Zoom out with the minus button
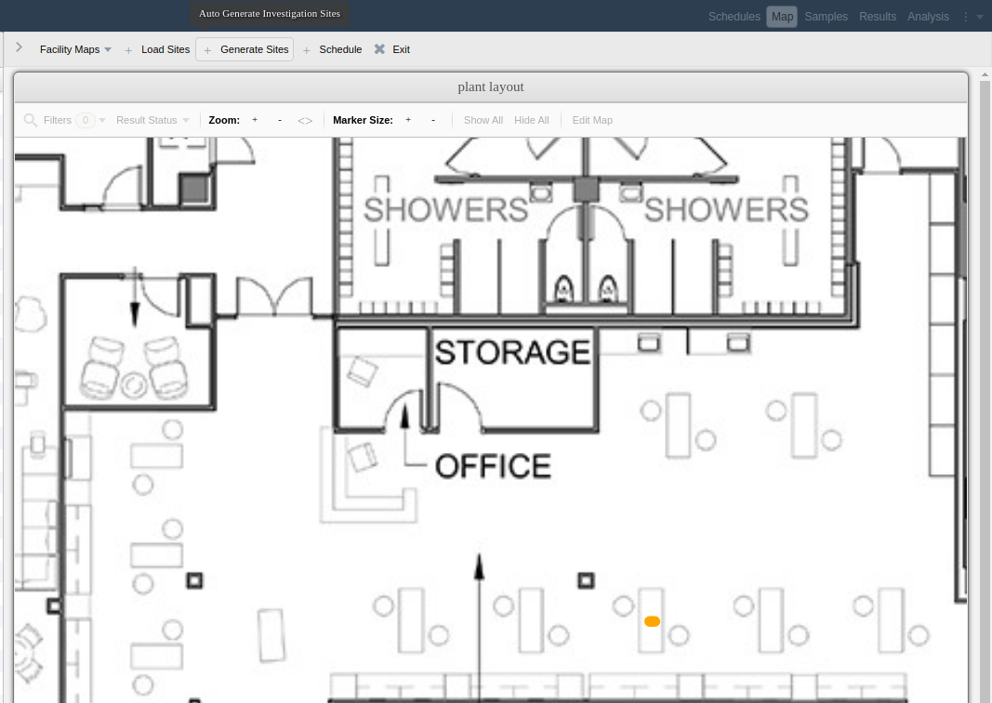The height and width of the screenshot is (703, 992). pos(280,120)
